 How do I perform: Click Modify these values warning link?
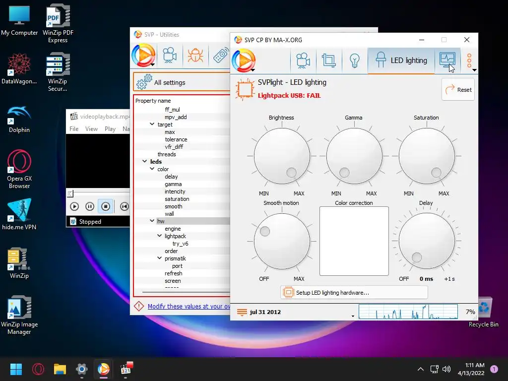click(189, 306)
